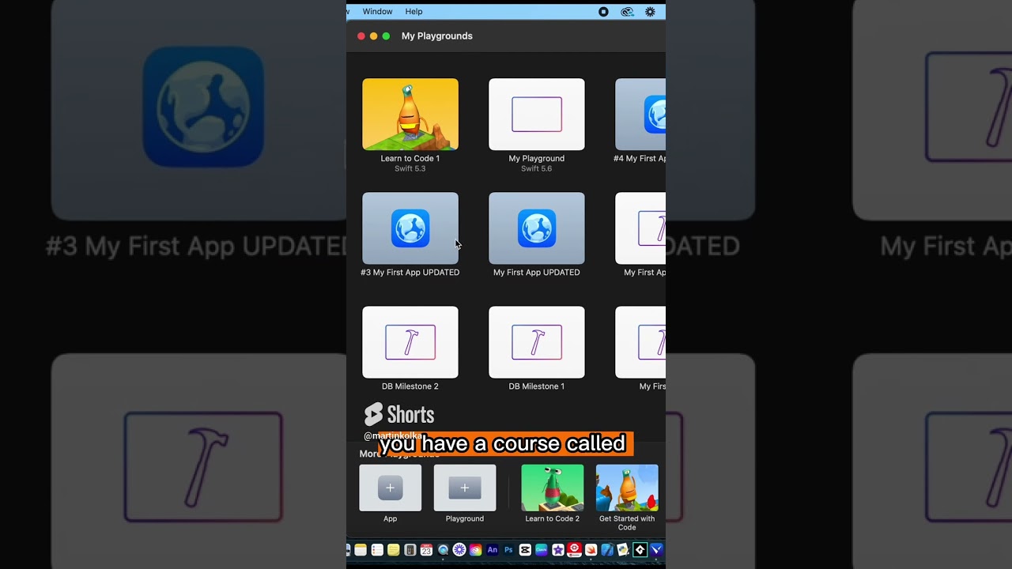
Task: Launch Xcode from the dock
Action: coord(607,550)
